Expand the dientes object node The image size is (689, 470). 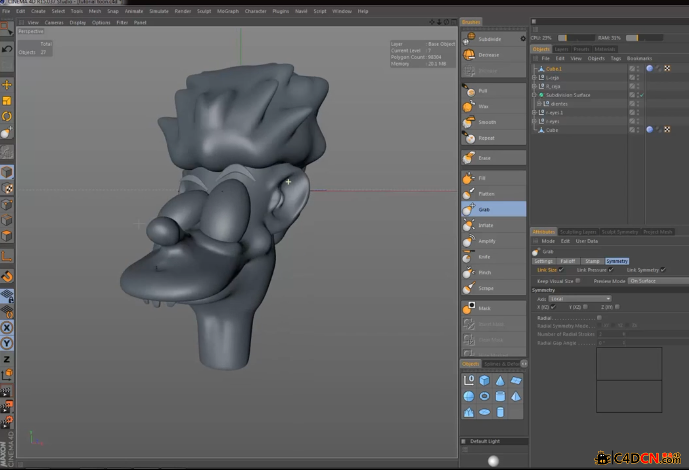(539, 104)
